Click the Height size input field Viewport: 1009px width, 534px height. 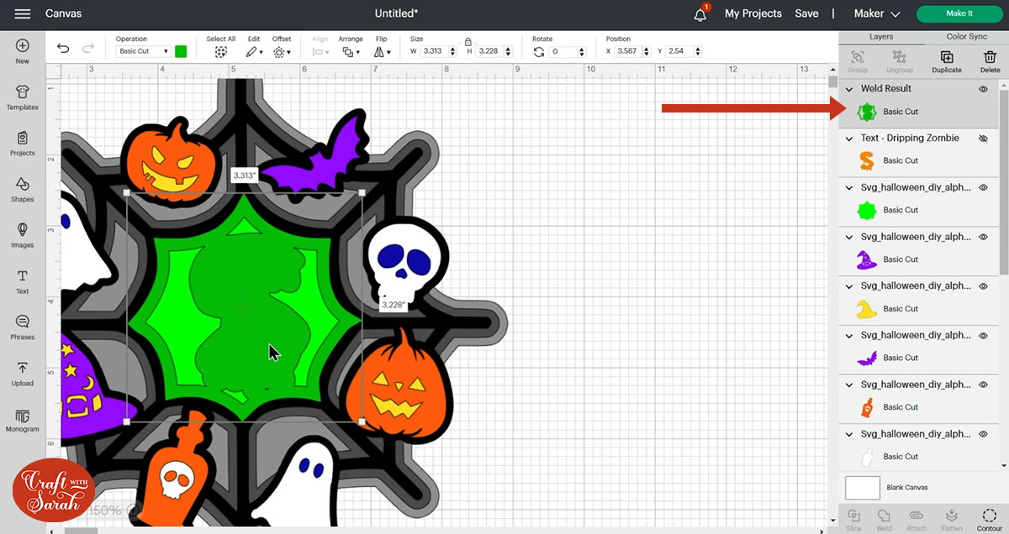point(492,51)
